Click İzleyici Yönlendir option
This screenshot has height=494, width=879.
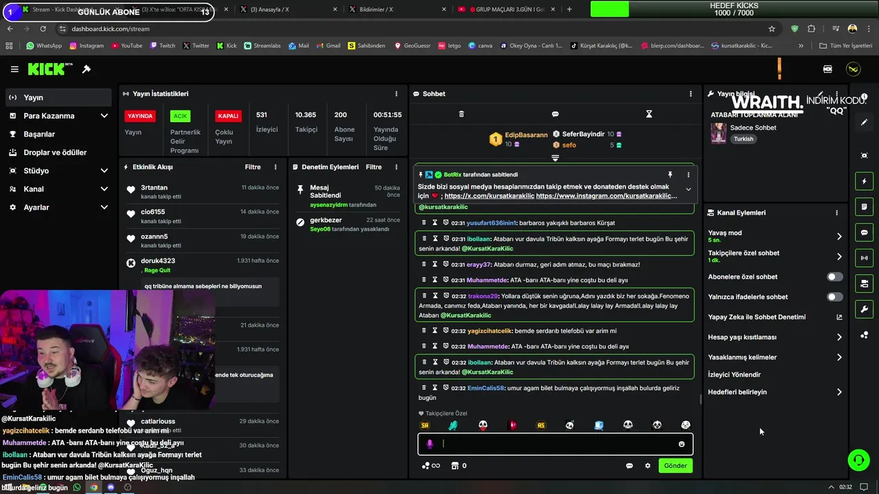(x=734, y=375)
